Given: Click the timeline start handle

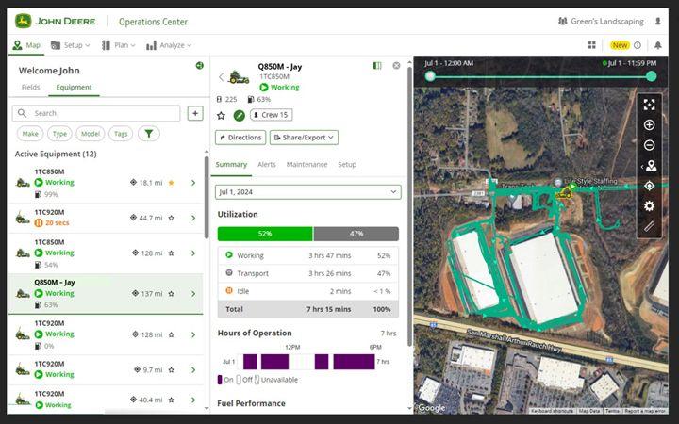Looking at the screenshot, I should click(x=430, y=76).
